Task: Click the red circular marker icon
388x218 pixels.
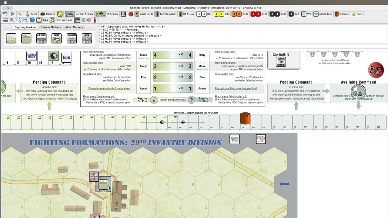Action: click(x=131, y=14)
